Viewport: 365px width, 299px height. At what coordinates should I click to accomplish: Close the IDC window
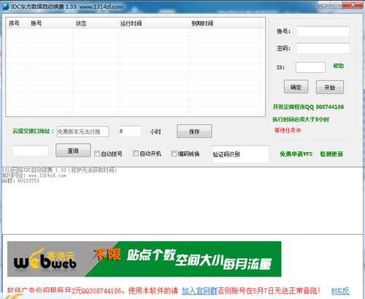click(x=353, y=5)
